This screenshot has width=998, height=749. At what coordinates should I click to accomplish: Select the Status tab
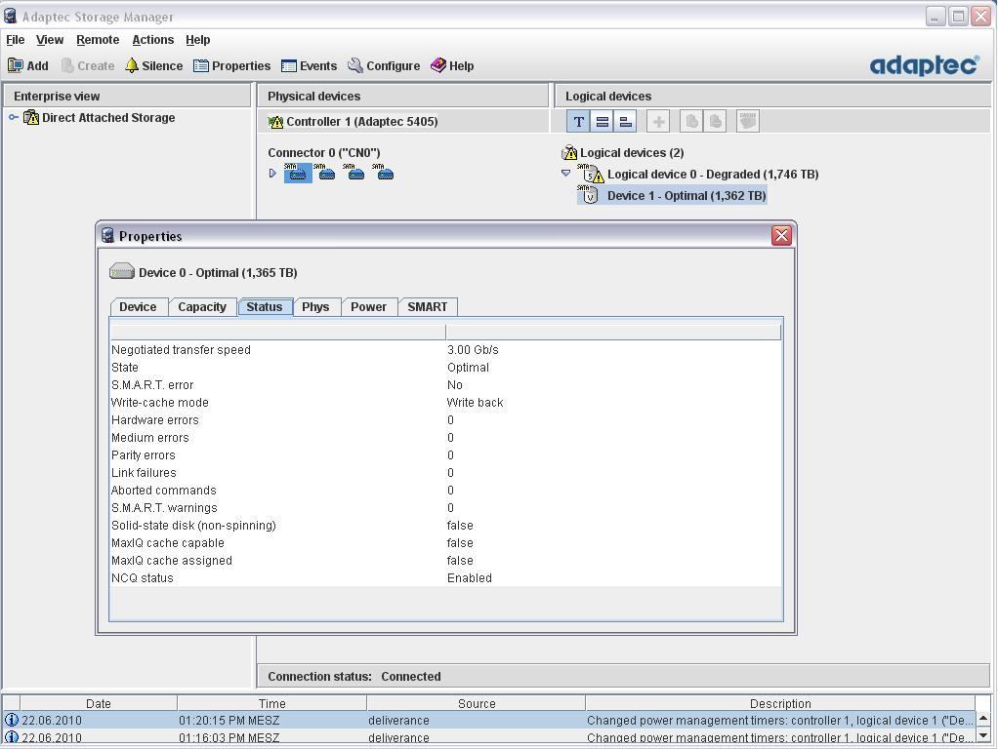[265, 307]
